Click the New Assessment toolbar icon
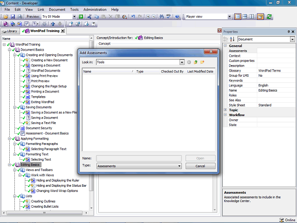Viewport: 297px width, 223px height. click(27, 24)
